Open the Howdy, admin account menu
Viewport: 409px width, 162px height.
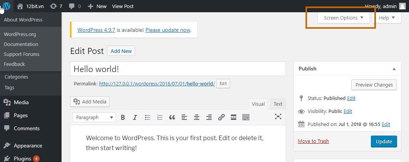[x=385, y=6]
